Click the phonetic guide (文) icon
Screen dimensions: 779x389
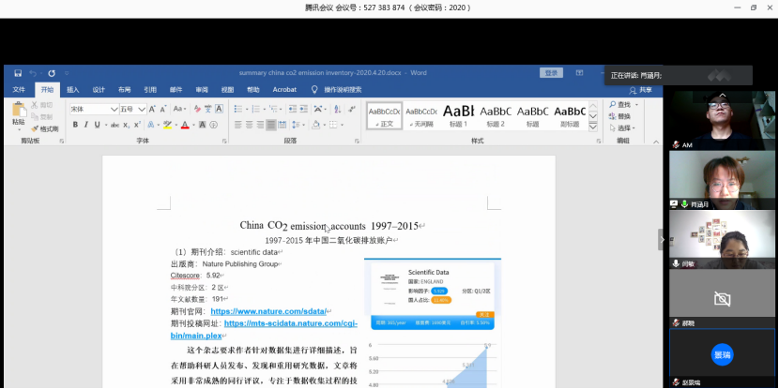208,109
